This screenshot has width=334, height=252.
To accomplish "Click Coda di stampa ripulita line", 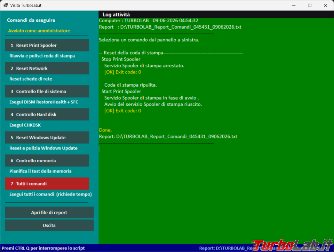I will 130,85.
